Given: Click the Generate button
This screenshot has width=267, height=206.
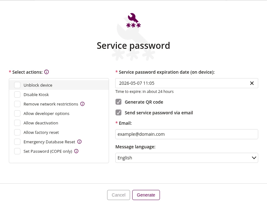Looking at the screenshot, I should 146,195.
